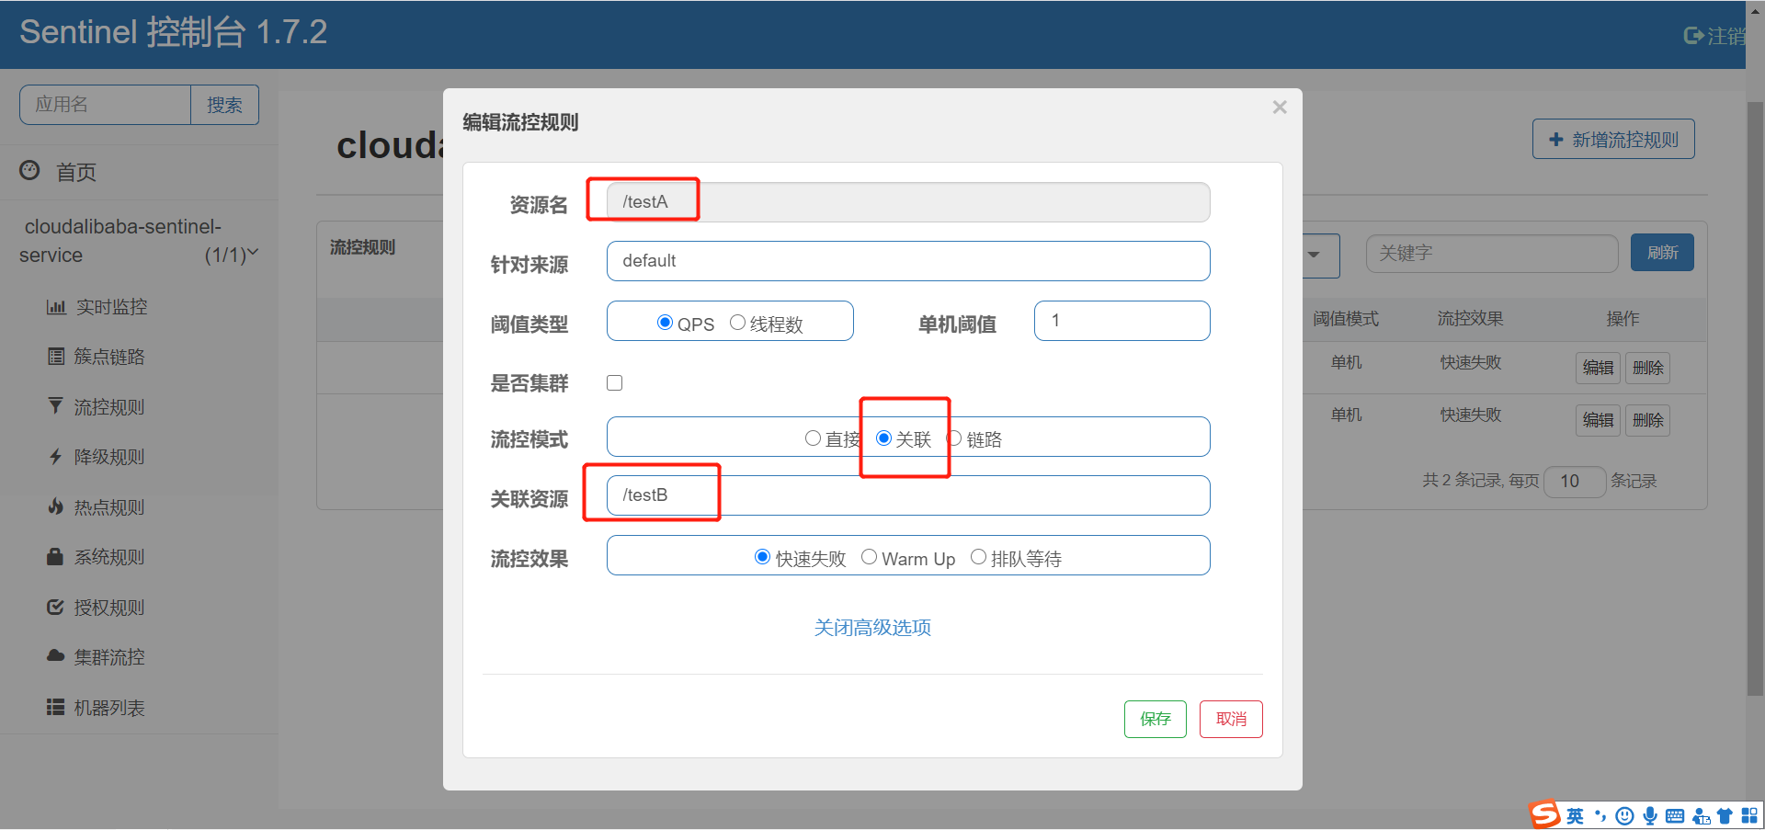The height and width of the screenshot is (830, 1765).
Task: Toggle the punctuation mode icon in IME bar
Action: pos(1600,816)
